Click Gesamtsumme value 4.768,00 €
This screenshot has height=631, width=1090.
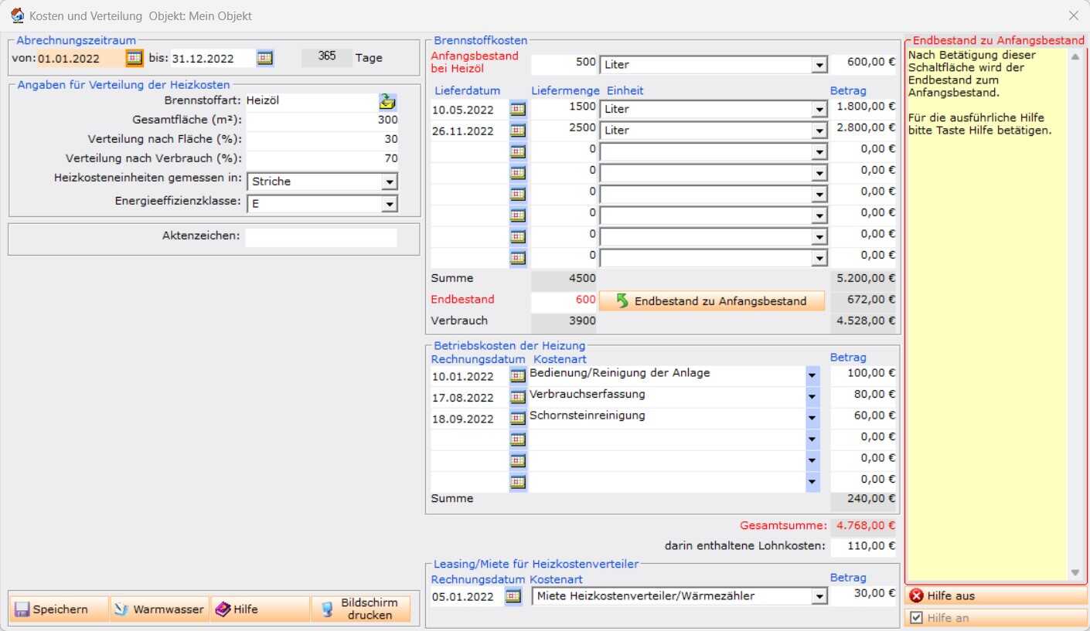[x=863, y=527]
